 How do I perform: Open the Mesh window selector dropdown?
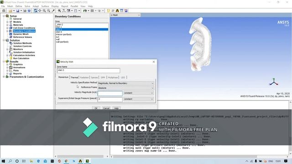(x=125, y=15)
